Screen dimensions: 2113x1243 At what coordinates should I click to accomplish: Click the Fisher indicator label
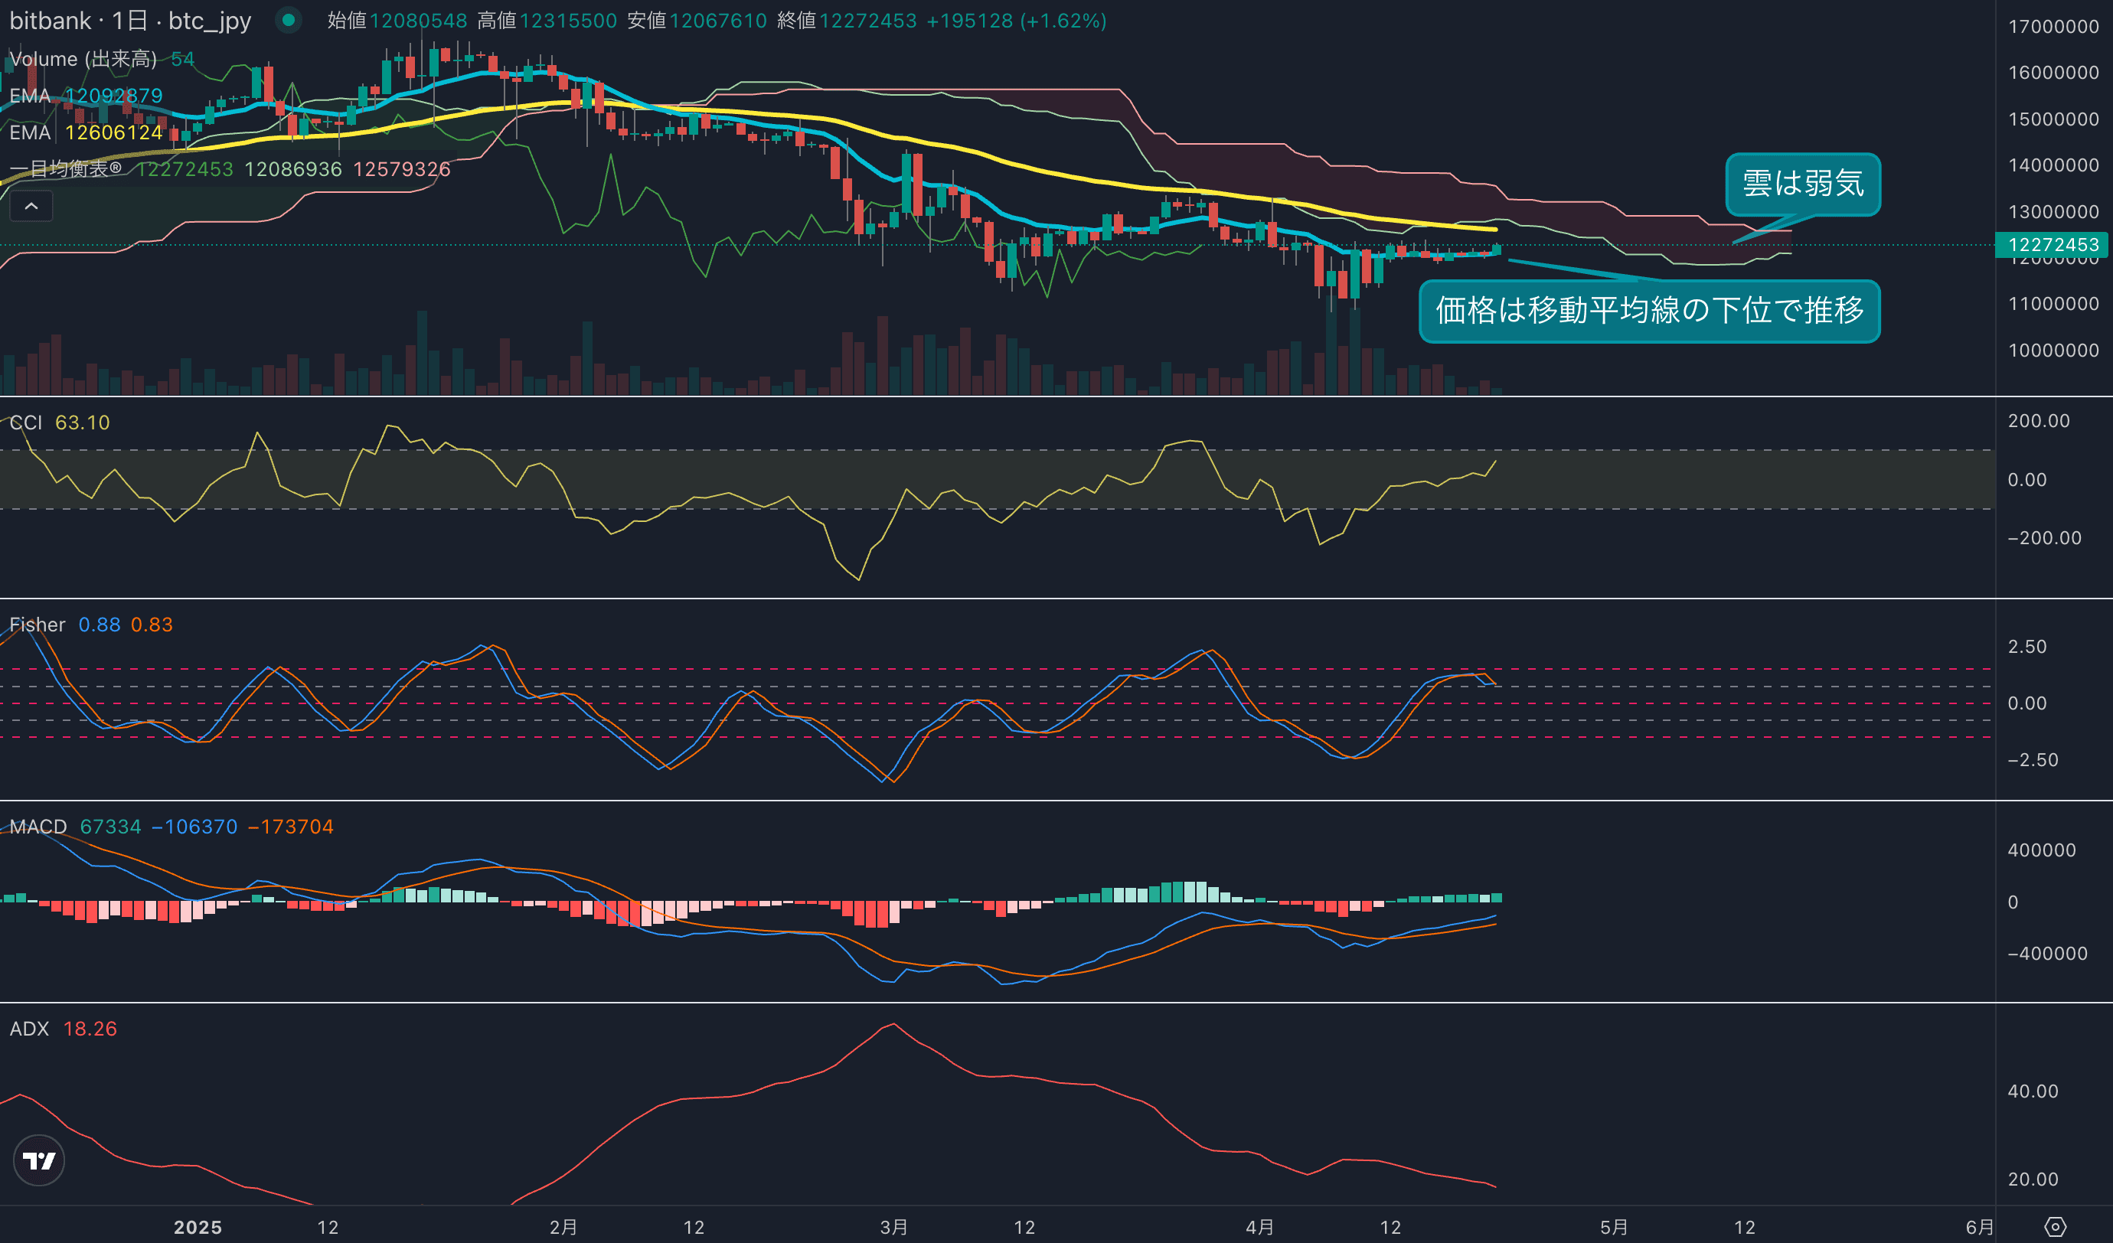tap(37, 625)
